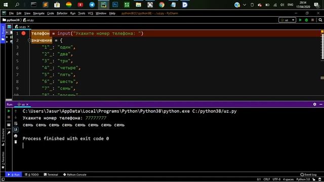Viewport: 324px width, 182px height.
Task: Close the uz tab in Run panel
Action: pos(27,105)
